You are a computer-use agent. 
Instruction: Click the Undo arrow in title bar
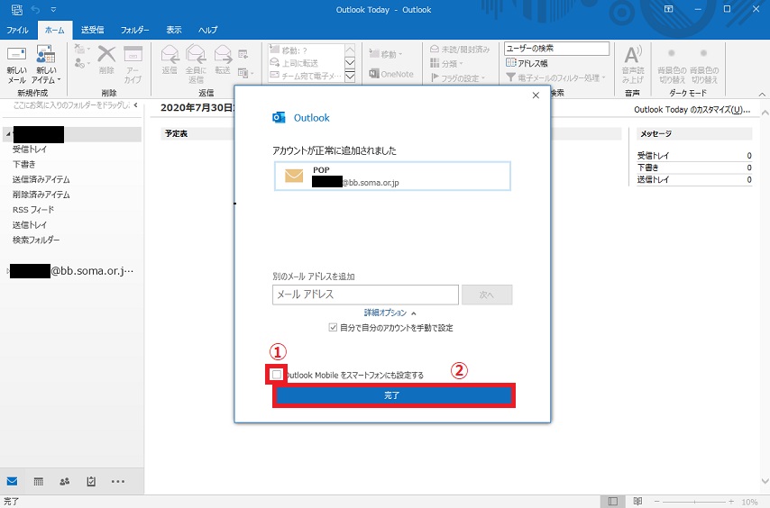coord(35,9)
